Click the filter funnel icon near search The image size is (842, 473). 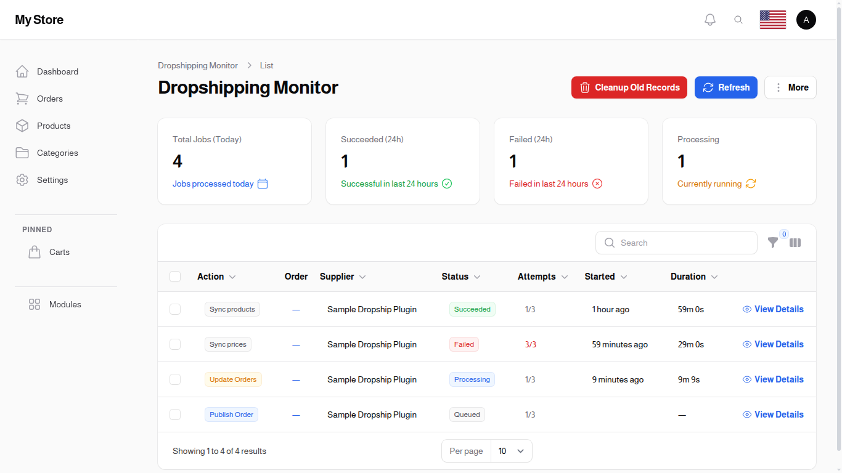774,243
